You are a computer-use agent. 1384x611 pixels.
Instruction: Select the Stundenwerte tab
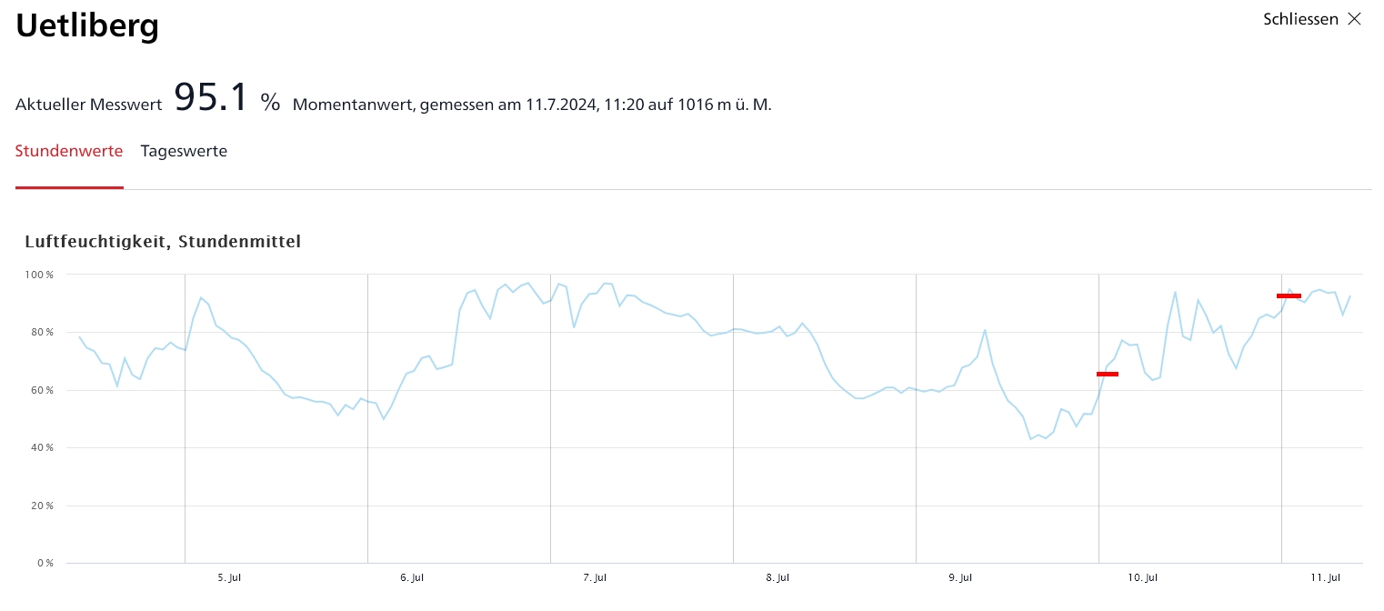[x=69, y=151]
